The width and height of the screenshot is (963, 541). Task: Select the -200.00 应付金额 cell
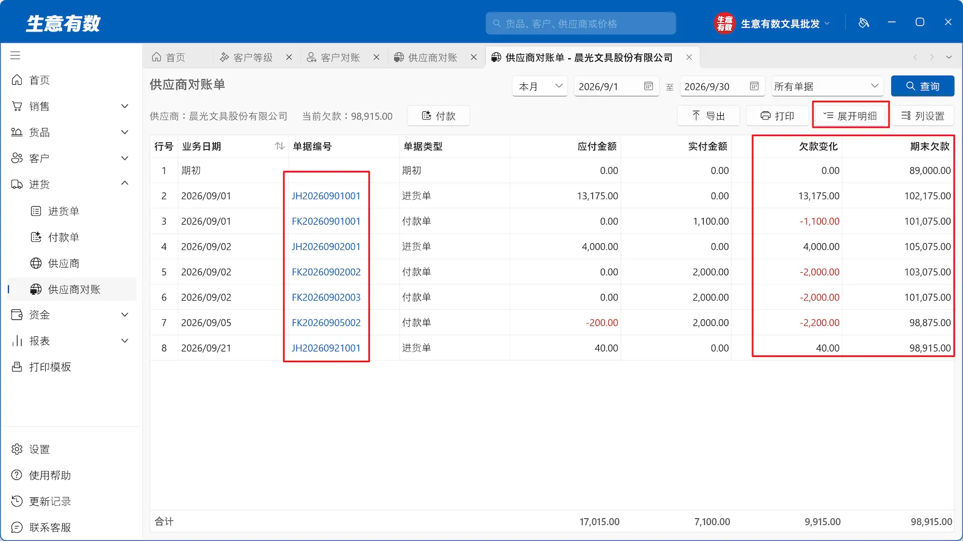[x=565, y=323]
